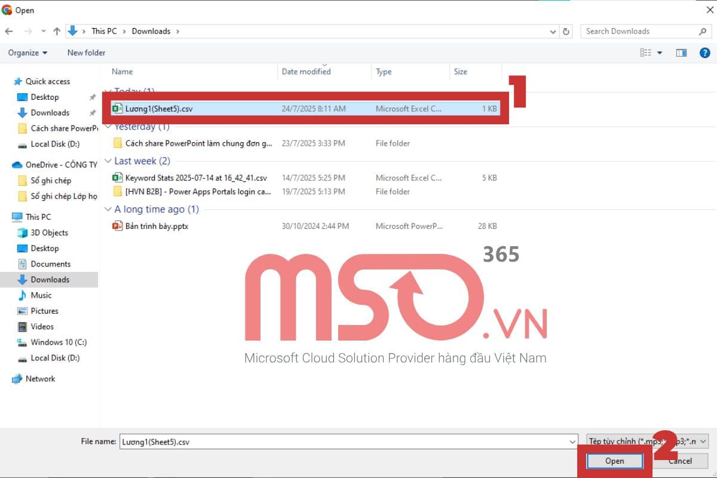Select 3D Objects folder

tap(42, 232)
